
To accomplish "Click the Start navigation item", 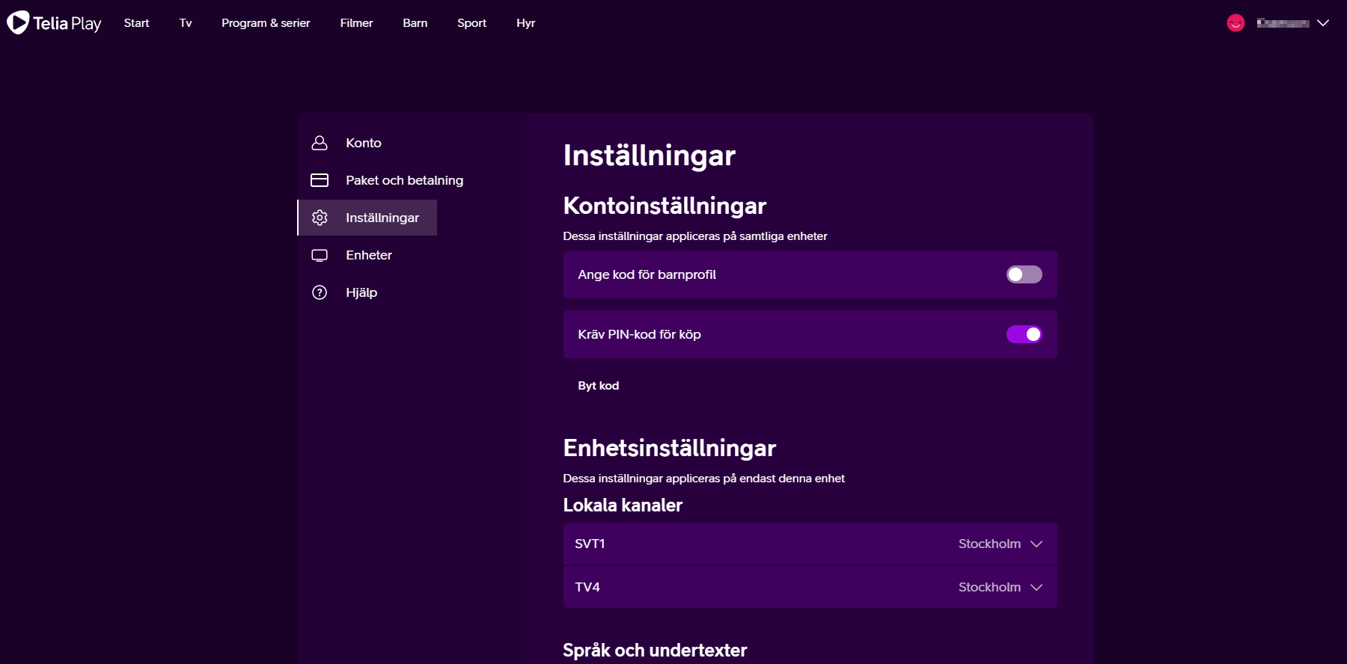I will click(136, 23).
